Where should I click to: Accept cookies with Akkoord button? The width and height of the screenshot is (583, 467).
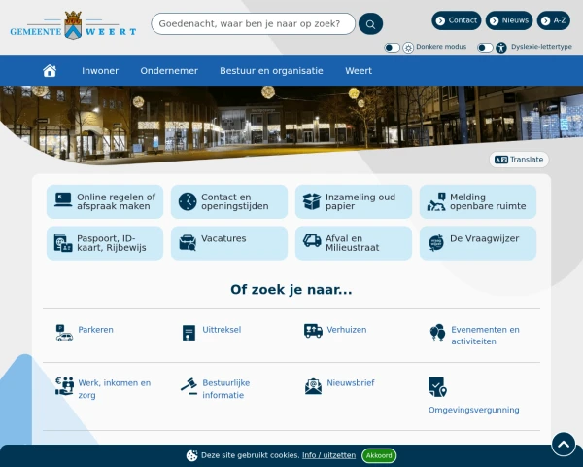tap(379, 456)
